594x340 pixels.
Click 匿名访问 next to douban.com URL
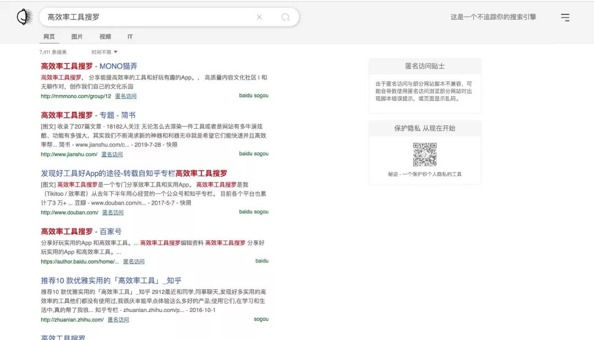pyautogui.click(x=113, y=212)
